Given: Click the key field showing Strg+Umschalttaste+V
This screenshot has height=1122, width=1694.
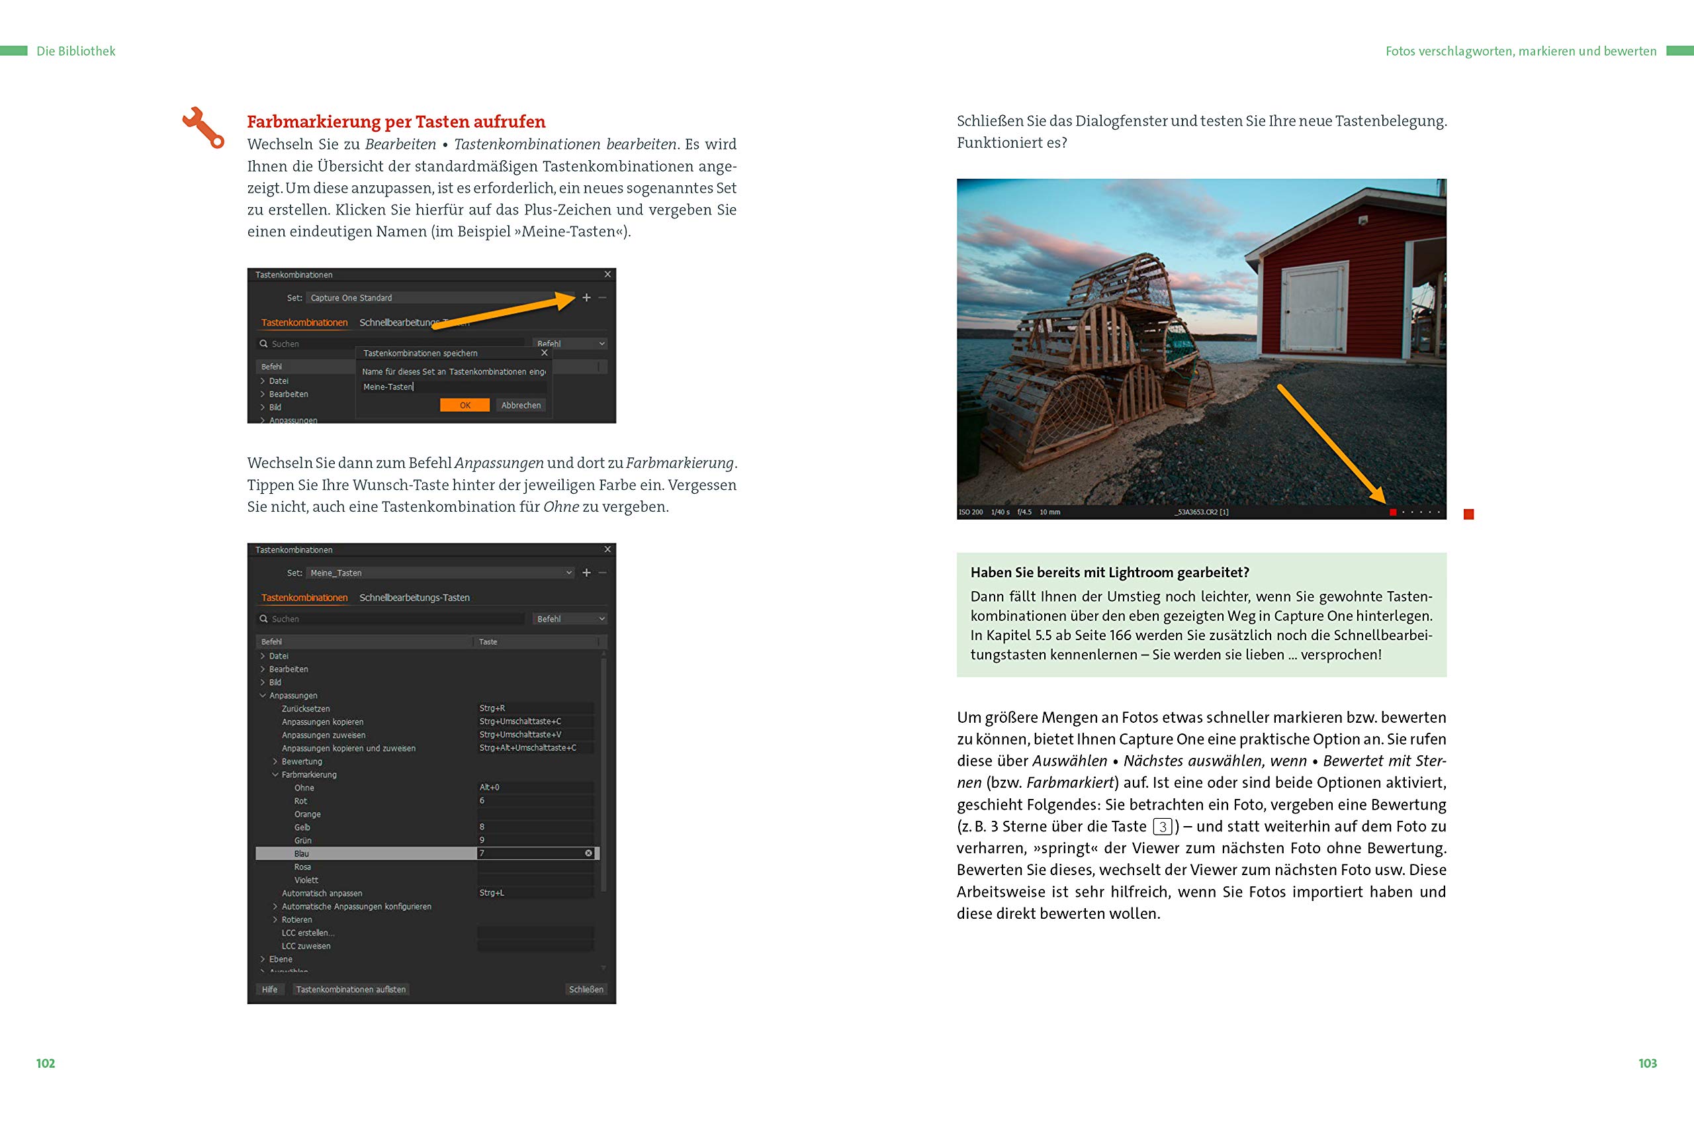Looking at the screenshot, I should tap(535, 734).
